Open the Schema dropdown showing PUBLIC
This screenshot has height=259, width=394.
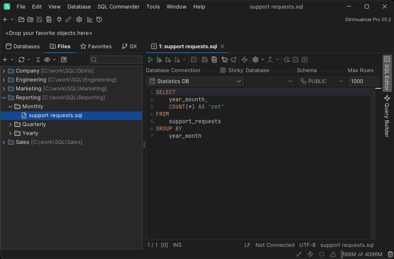321,81
